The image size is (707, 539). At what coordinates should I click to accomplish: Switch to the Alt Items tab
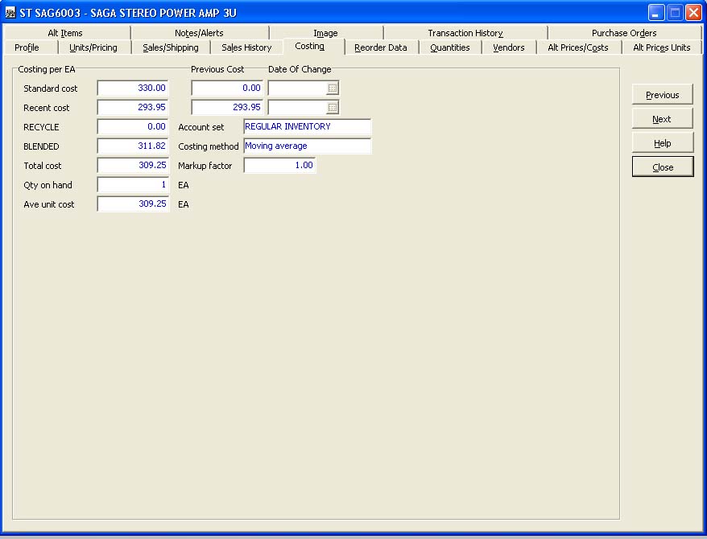click(x=65, y=33)
